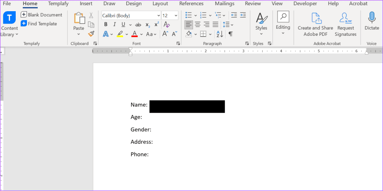Open the Templafy Content Library
Viewport: 383px width, 191px height.
9,24
